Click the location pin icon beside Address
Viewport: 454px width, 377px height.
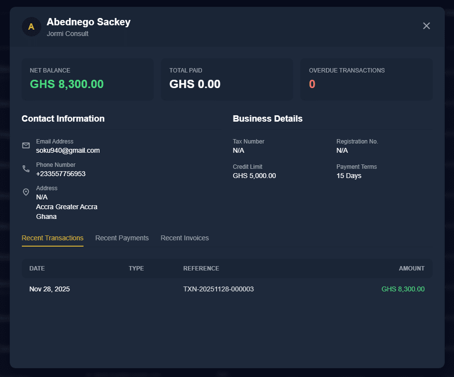(26, 192)
